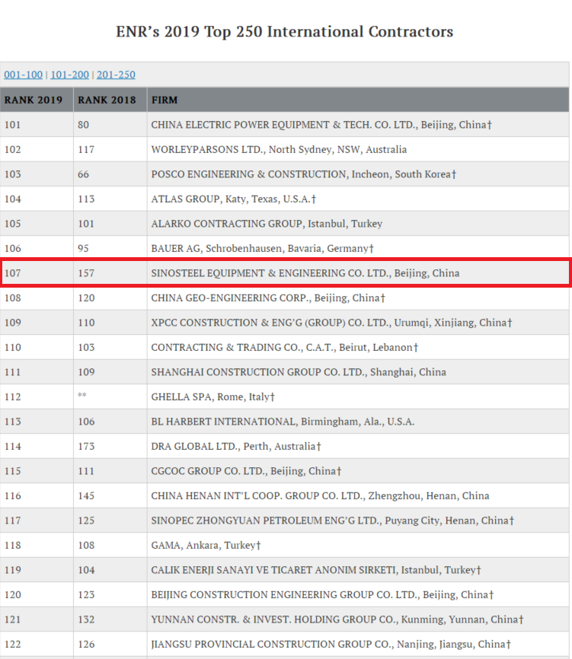The image size is (572, 659).
Task: Select Beijing Construction Engineering Group entry
Action: click(322, 595)
